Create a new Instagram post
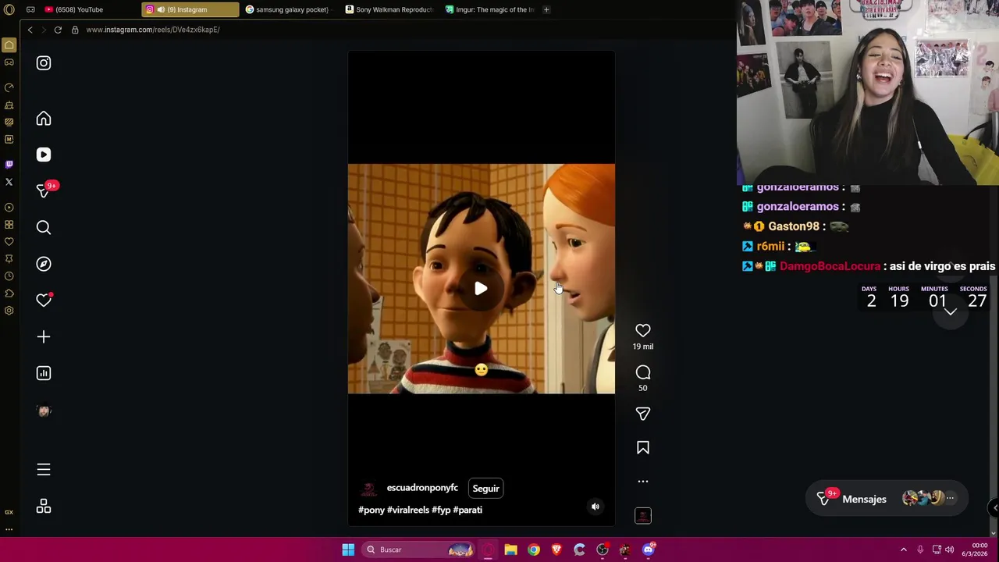Screen dimensions: 999x562 point(44,336)
